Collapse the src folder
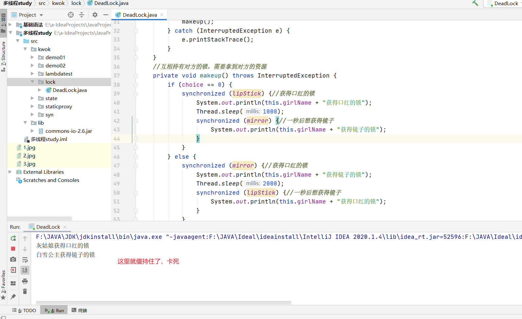 (18, 41)
